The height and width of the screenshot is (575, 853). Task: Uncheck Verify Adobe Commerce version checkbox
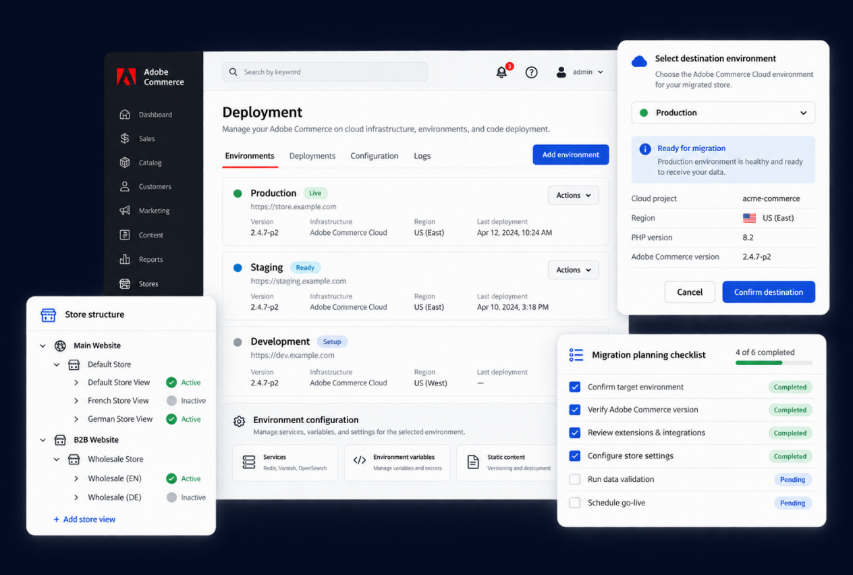(x=575, y=410)
